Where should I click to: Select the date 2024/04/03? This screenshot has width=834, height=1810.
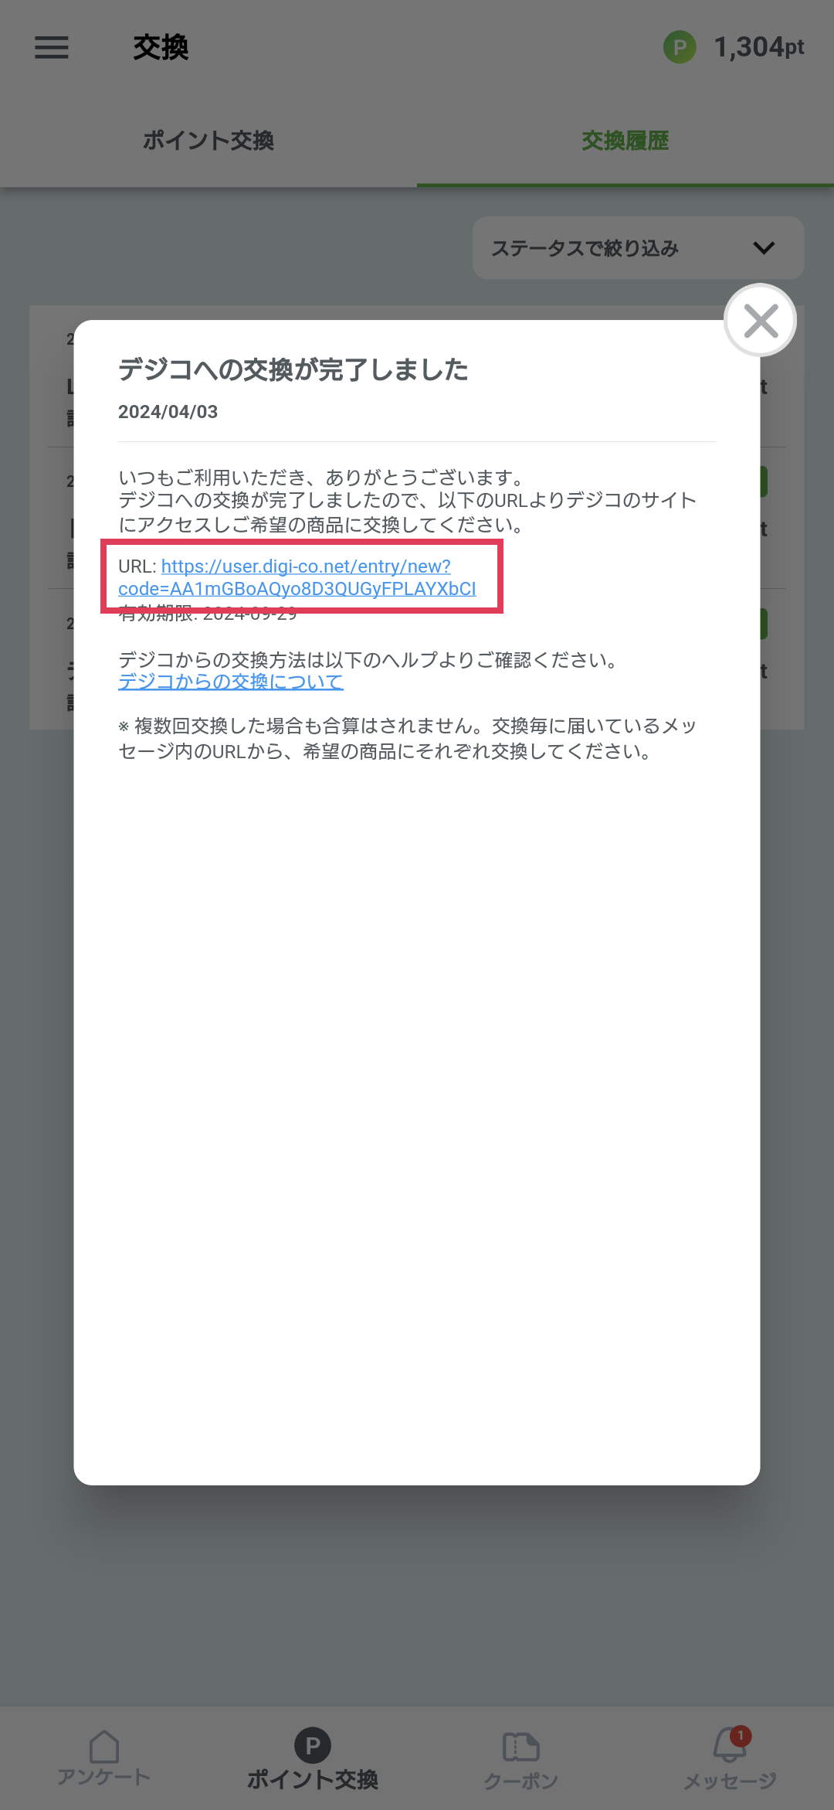[x=168, y=412]
